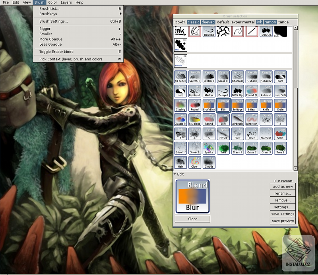Pick the P. Shade pencil brush

click(x=252, y=77)
